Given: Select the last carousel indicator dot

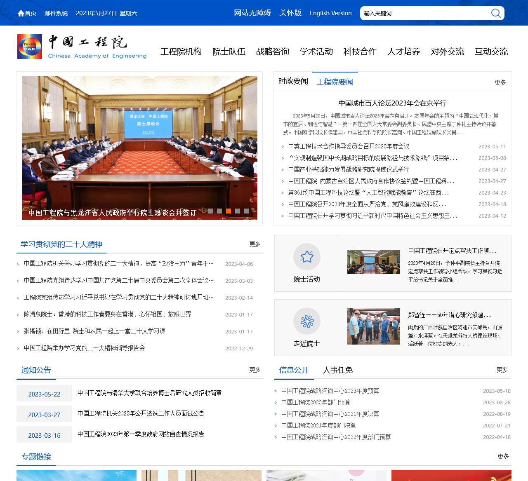Looking at the screenshot, I should [247, 211].
